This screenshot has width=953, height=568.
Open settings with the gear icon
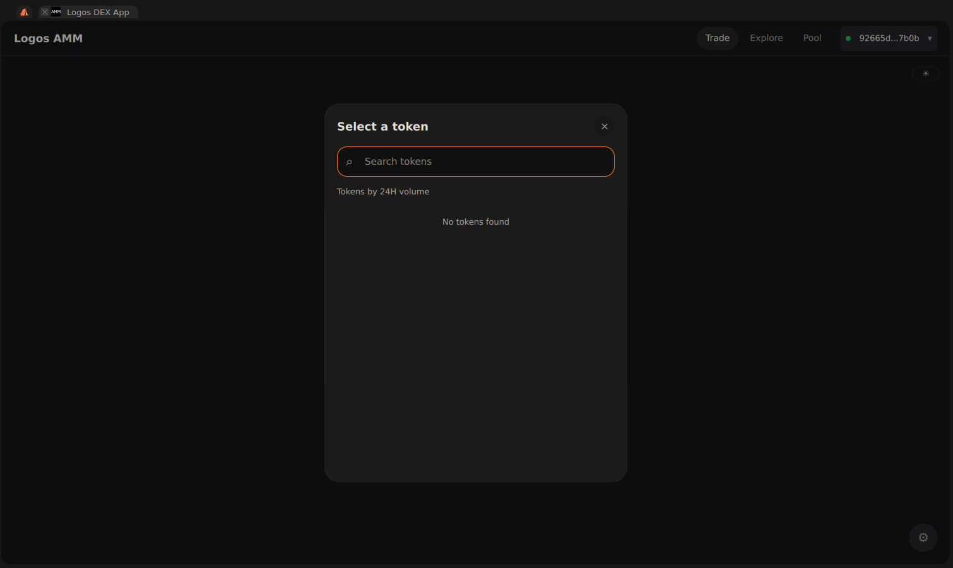pyautogui.click(x=923, y=538)
